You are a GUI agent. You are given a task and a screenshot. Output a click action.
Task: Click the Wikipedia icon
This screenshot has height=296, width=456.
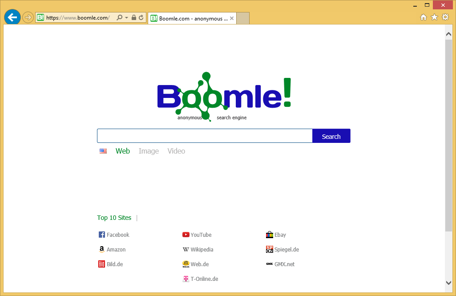click(x=186, y=249)
